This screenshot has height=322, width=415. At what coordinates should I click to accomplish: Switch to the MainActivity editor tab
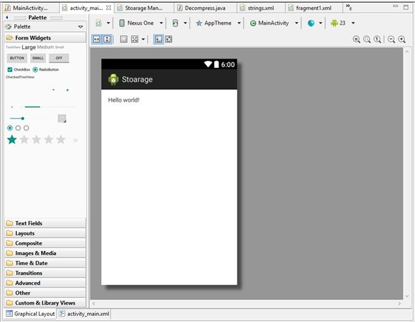click(x=31, y=8)
